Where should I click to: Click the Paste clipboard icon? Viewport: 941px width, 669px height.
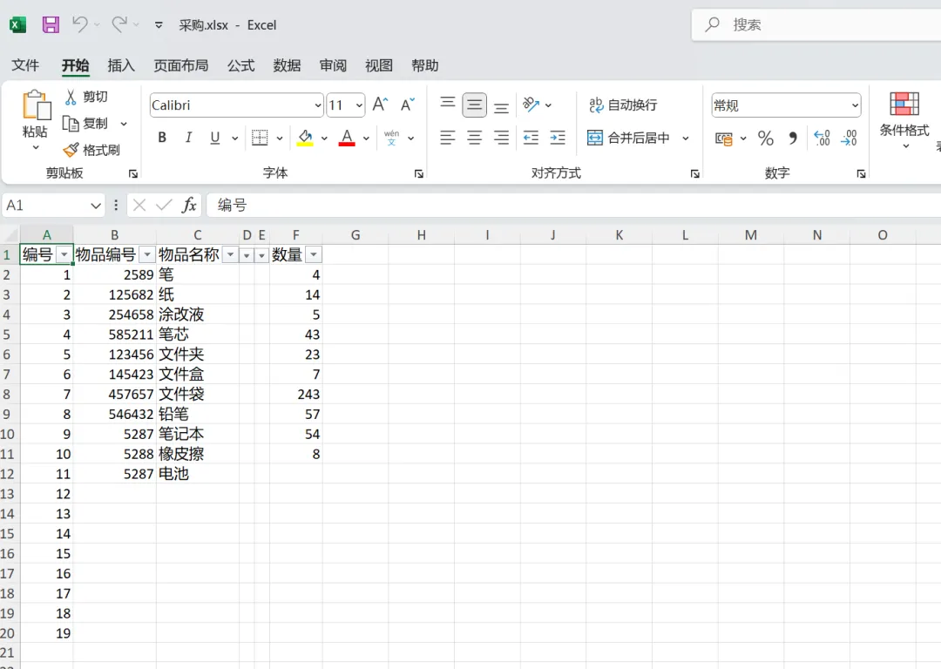coord(36,105)
